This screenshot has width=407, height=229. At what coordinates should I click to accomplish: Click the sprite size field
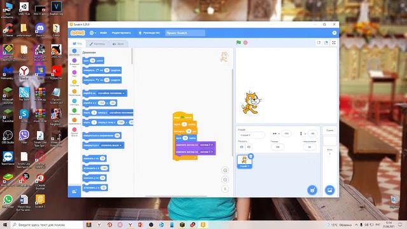pos(277,147)
